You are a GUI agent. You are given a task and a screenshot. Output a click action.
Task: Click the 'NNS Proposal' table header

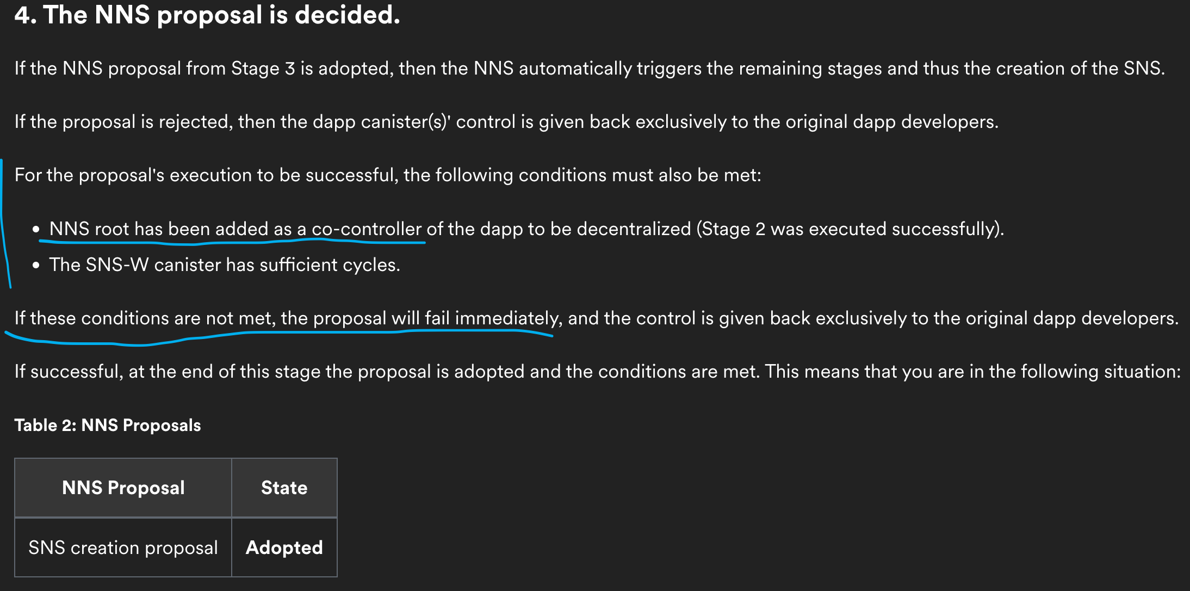[x=123, y=488]
